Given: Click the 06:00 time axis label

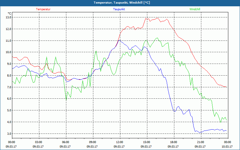Looking at the screenshot, I should click(66, 142).
